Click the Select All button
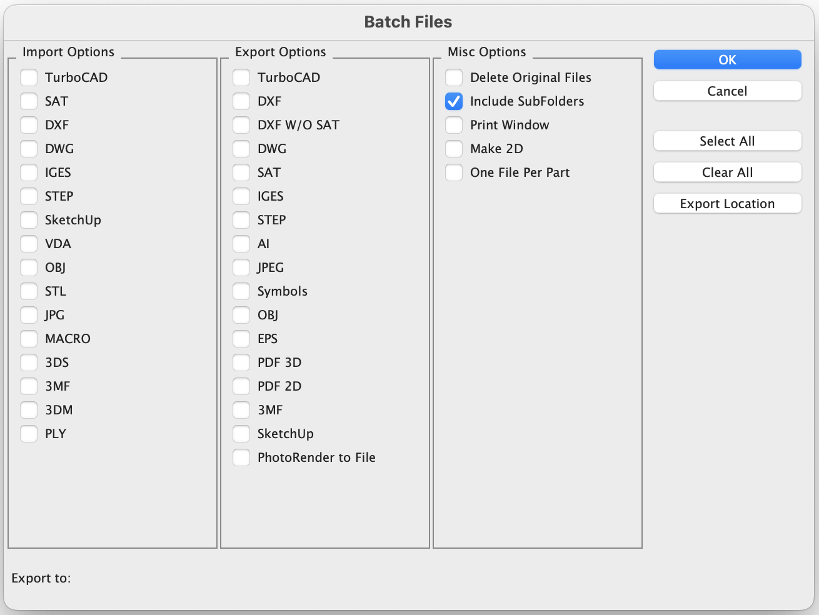 tap(727, 141)
